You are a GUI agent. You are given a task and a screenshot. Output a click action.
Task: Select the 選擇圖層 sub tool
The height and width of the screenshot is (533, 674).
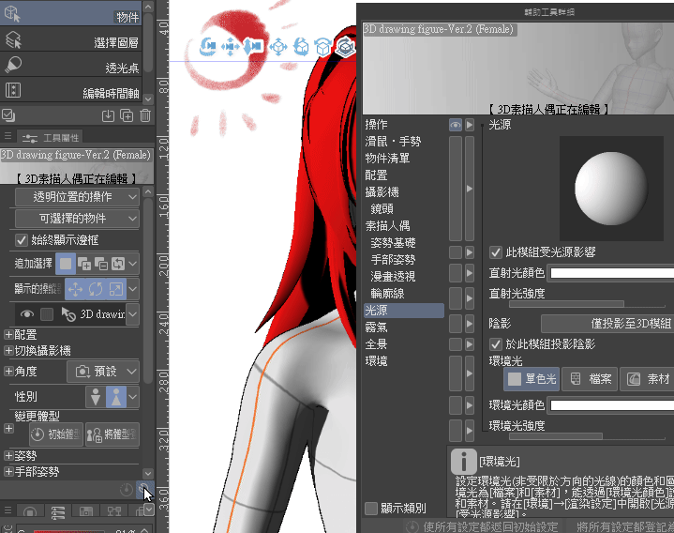(x=70, y=39)
